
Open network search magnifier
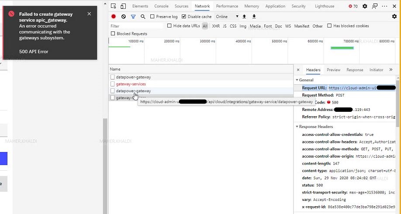tap(143, 17)
